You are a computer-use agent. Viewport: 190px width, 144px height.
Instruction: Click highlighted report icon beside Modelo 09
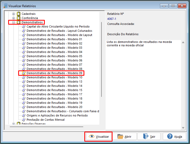click(24, 73)
